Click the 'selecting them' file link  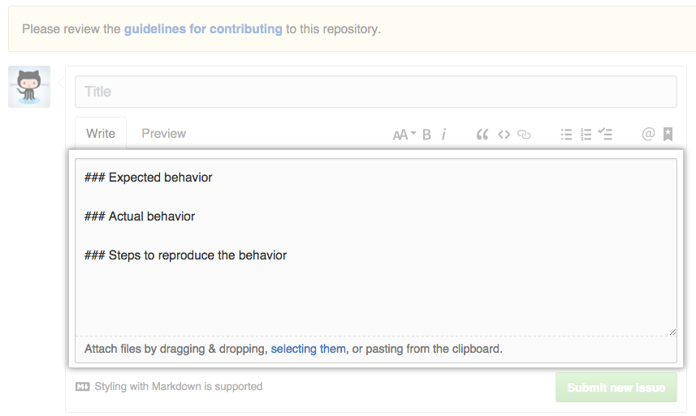tap(308, 350)
